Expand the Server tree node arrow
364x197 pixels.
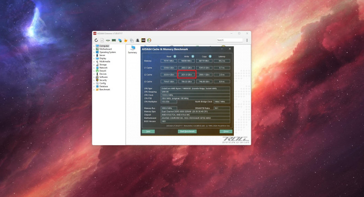click(x=94, y=55)
